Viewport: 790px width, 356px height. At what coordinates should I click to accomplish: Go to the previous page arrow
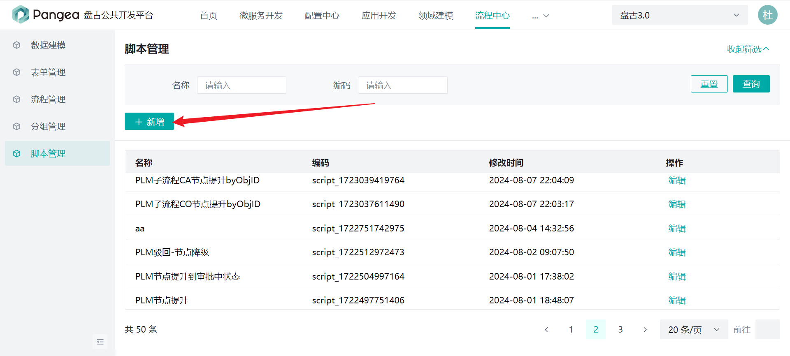(546, 330)
